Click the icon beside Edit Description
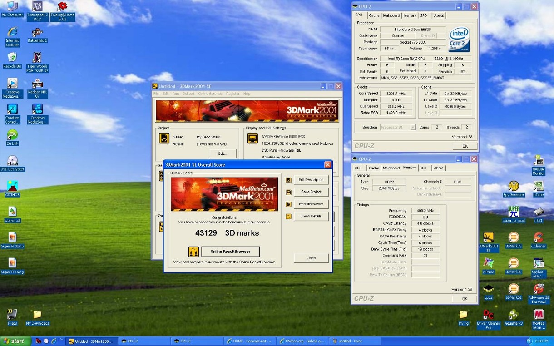Image resolution: width=554 pixels, height=346 pixels. [288, 180]
